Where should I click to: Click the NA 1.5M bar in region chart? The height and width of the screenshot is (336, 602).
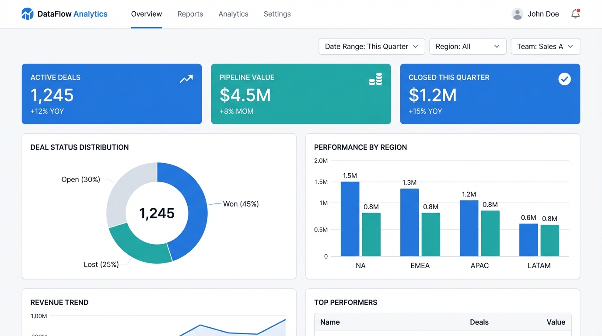(x=350, y=219)
